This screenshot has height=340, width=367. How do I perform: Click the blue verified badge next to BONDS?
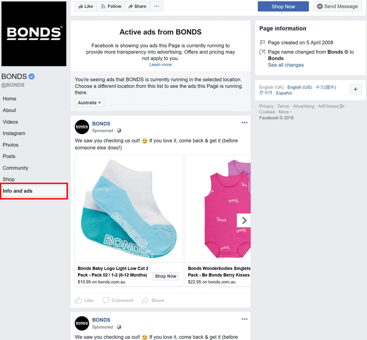point(32,76)
